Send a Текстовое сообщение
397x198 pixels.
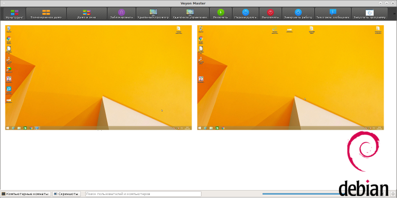333,14
